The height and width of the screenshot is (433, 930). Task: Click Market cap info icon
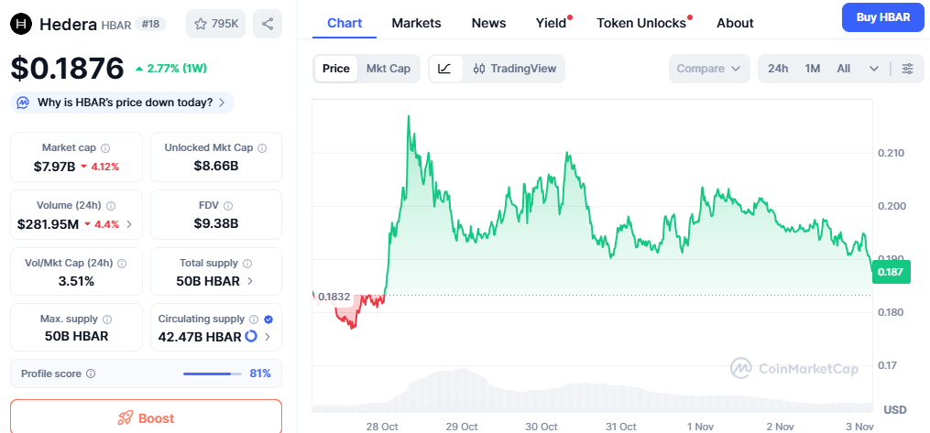105,148
